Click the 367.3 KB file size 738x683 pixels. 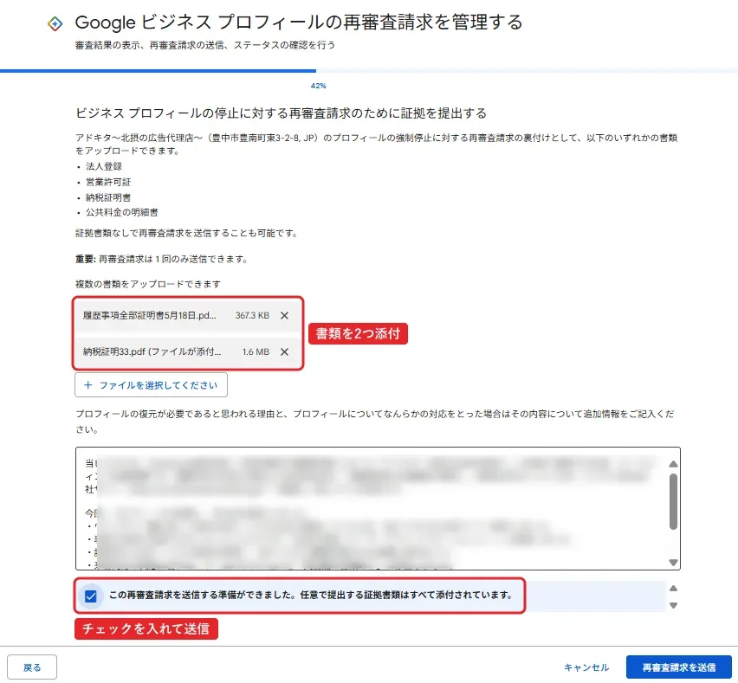tap(252, 316)
